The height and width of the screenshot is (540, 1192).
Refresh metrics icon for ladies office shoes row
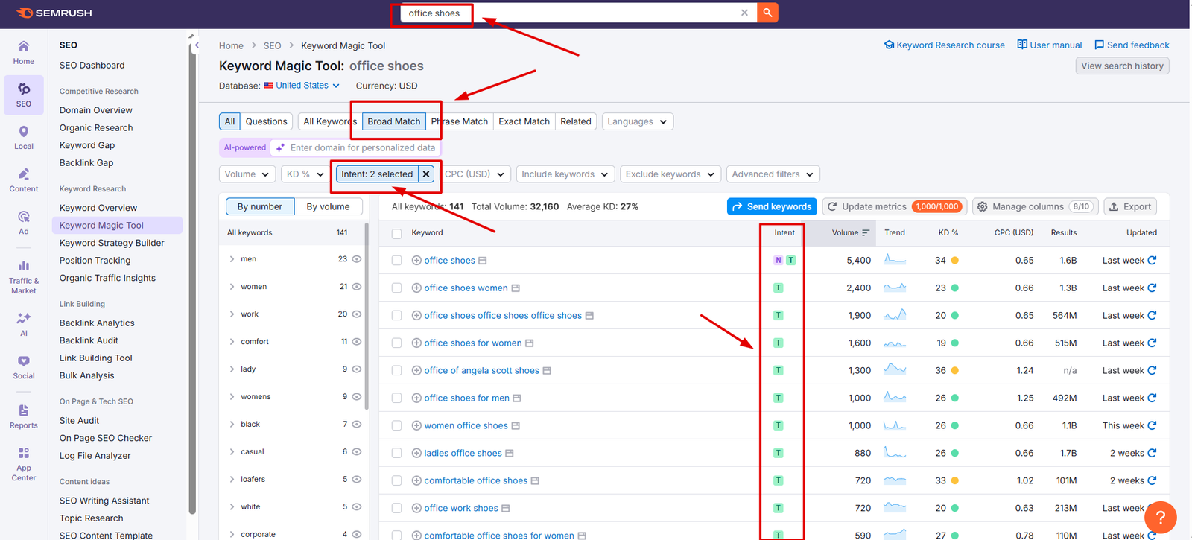coord(1152,453)
